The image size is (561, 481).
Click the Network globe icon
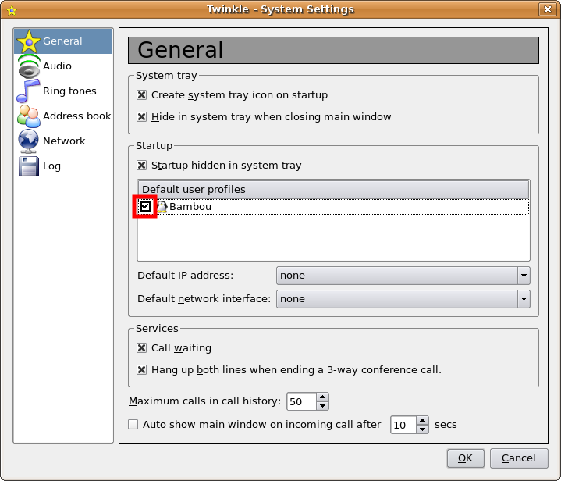(x=29, y=141)
